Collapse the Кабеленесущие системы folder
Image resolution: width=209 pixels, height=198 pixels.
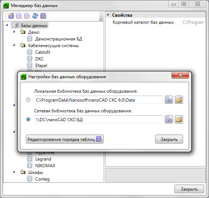tap(14, 45)
